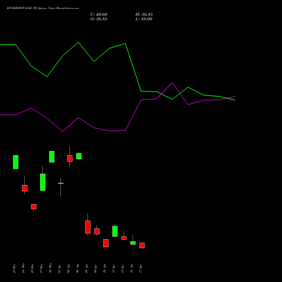Select the 01 Apr date label

click(x=59, y=268)
